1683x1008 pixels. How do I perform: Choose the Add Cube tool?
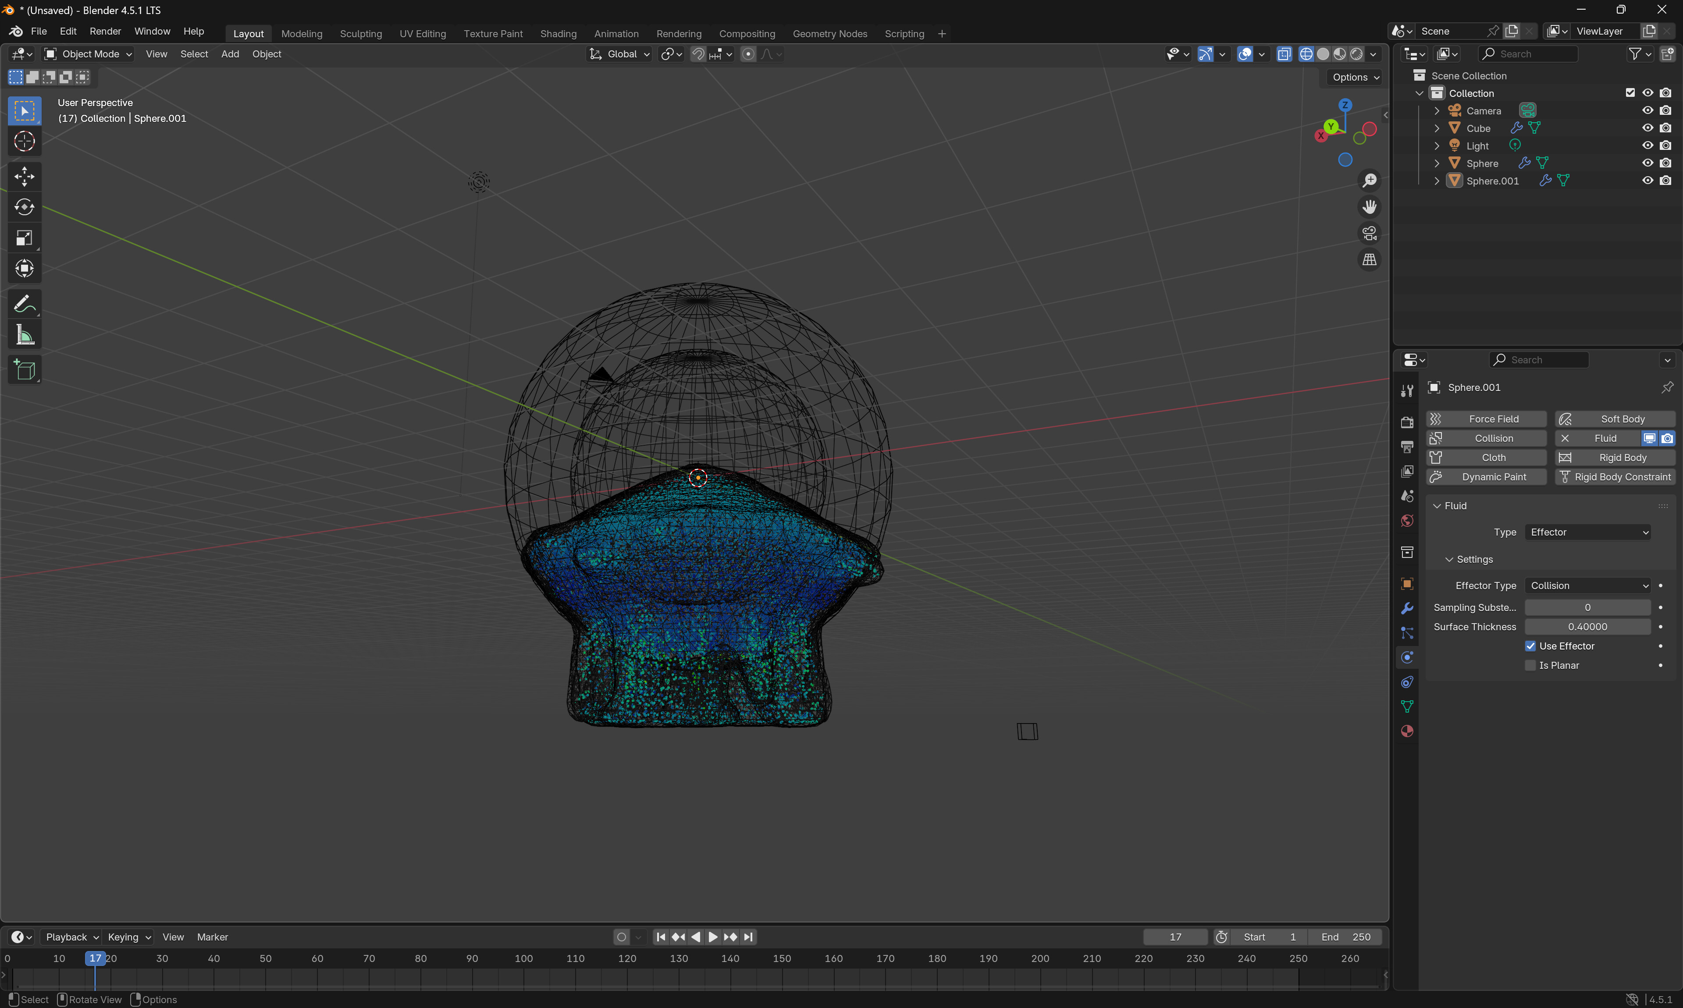25,369
